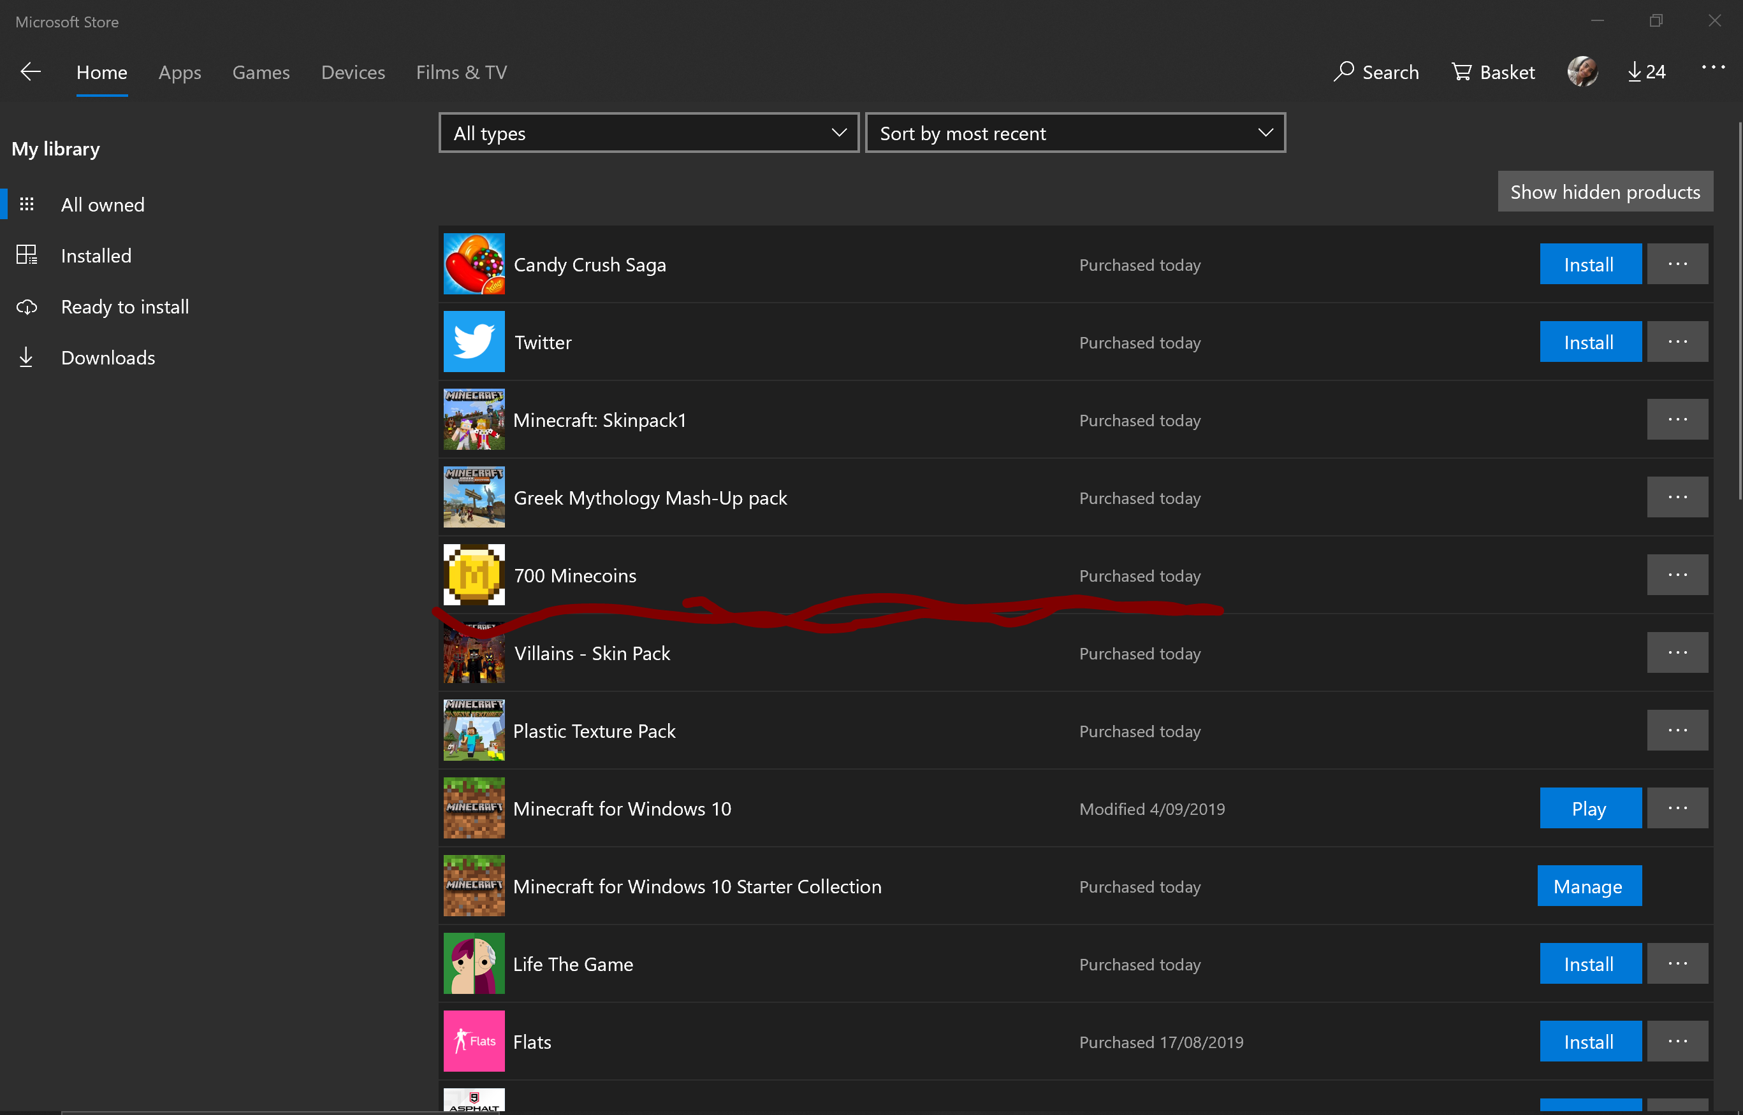
Task: Expand the All types filter dropdown
Action: point(648,133)
